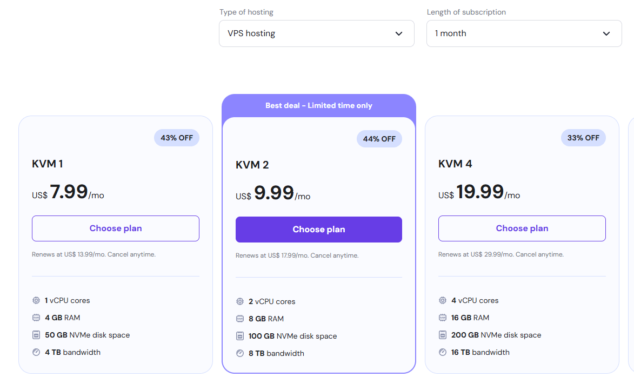Click the bandwidth gauge icon in KVM 4
Viewport: 634px width, 384px height.
(442, 352)
